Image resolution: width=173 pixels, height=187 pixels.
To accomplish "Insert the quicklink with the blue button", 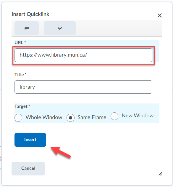I will (x=30, y=140).
